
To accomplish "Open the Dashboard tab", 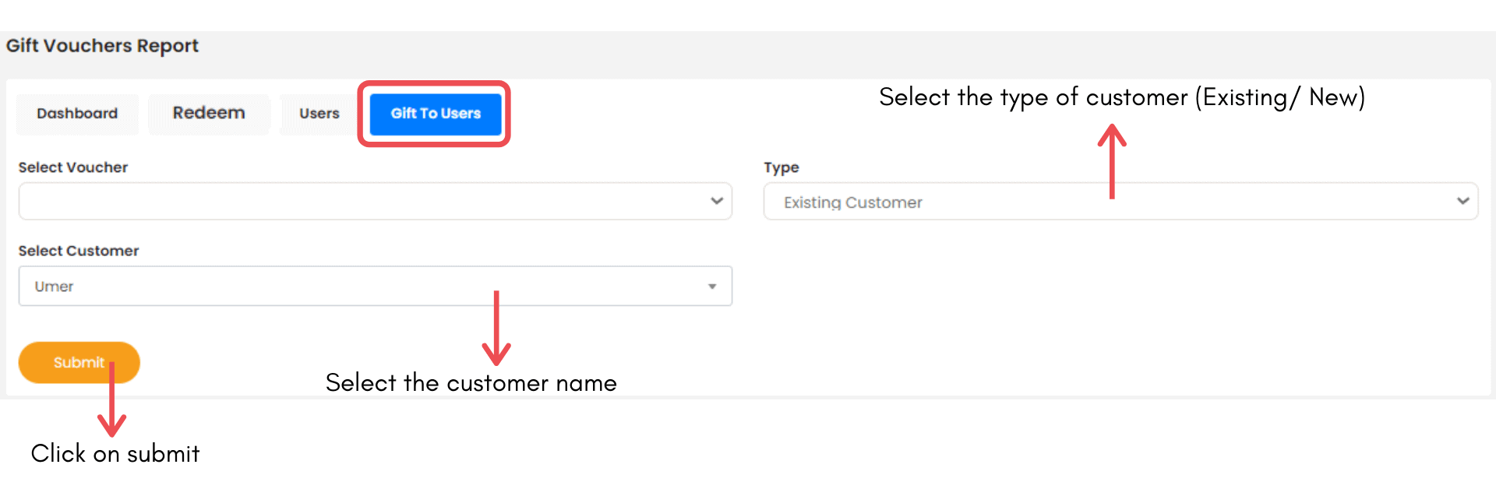I will 77,114.
